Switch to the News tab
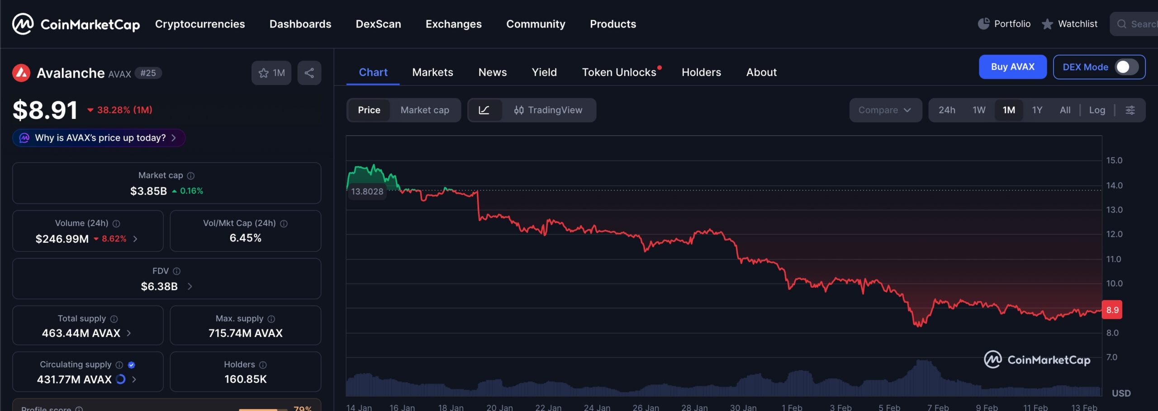The width and height of the screenshot is (1158, 411). click(x=493, y=72)
